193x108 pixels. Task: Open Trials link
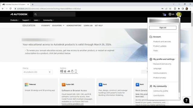156,51
